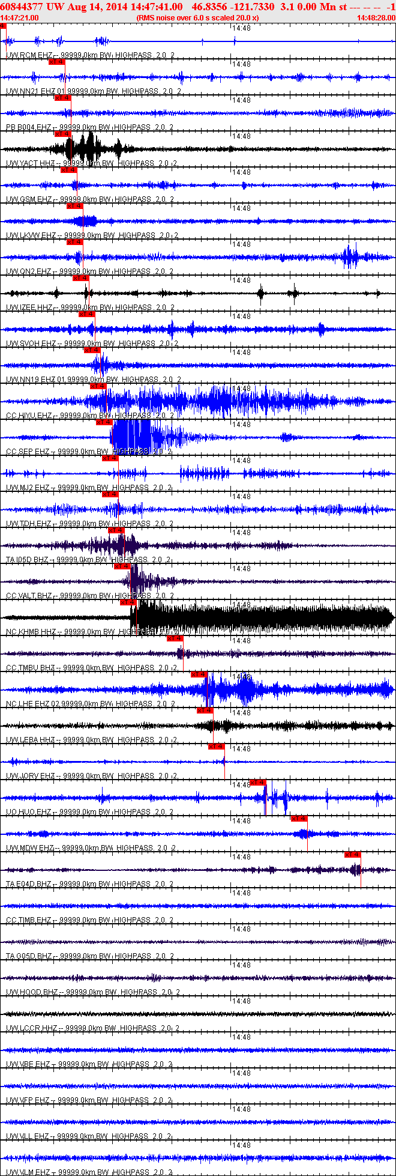Click the UW.YACT HHZ station label
The width and height of the screenshot is (396, 1176).
pos(31,163)
